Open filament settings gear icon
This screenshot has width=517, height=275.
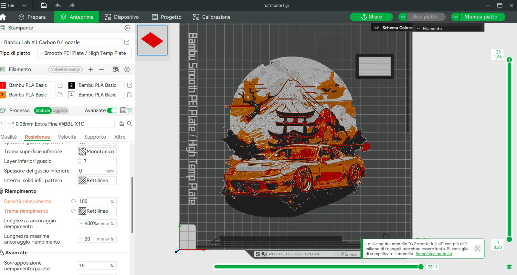tap(127, 69)
